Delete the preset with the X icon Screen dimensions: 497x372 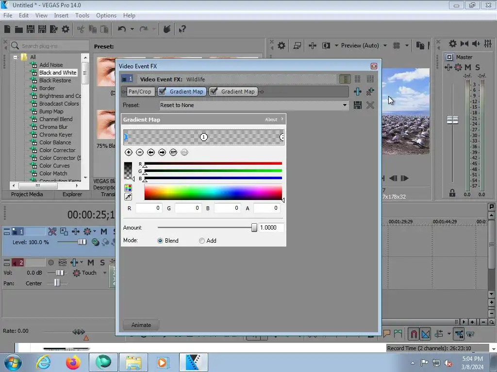coord(370,105)
